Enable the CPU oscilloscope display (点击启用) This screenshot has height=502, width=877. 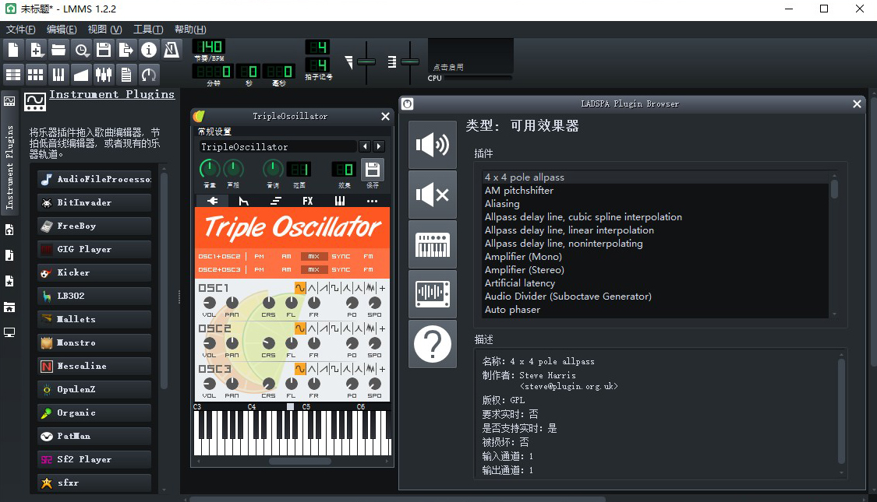(470, 56)
